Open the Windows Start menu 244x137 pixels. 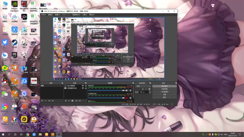click(3, 135)
